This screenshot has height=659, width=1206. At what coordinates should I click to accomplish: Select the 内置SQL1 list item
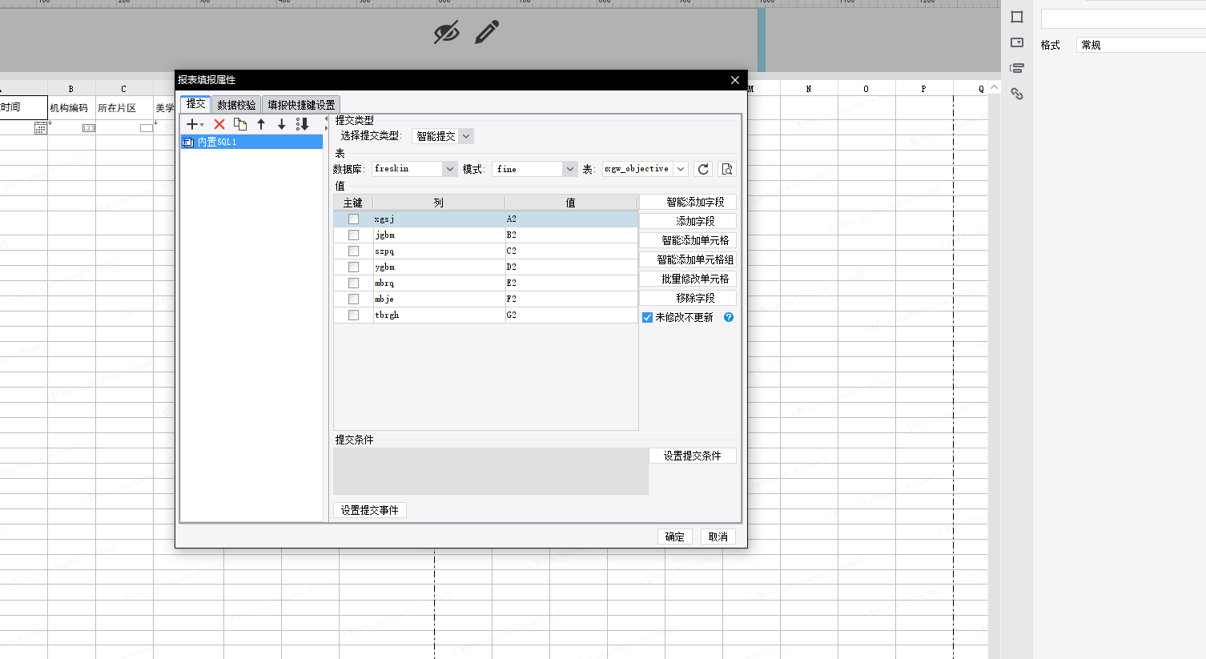(x=251, y=142)
